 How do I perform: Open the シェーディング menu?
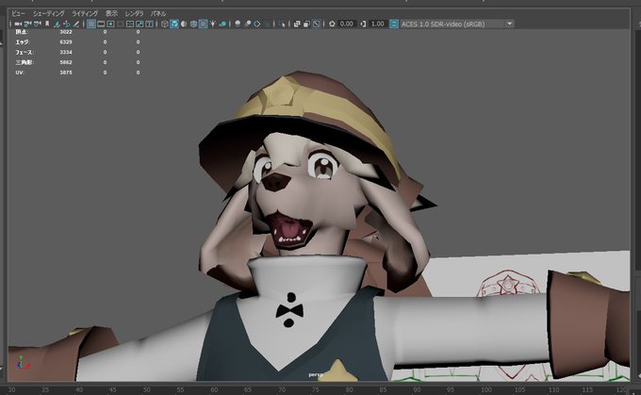pyautogui.click(x=49, y=13)
